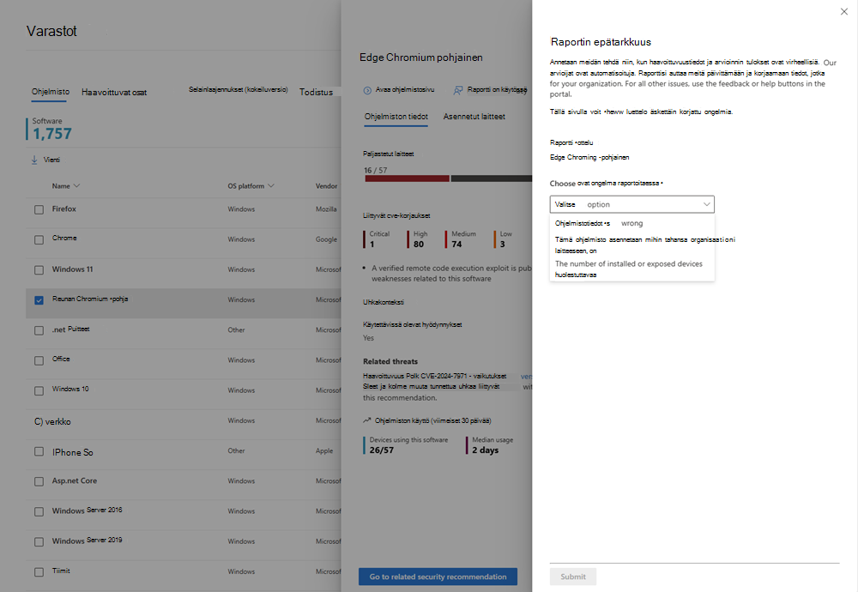Click the Devices using this software 26/57
The image size is (858, 592).
382,450
